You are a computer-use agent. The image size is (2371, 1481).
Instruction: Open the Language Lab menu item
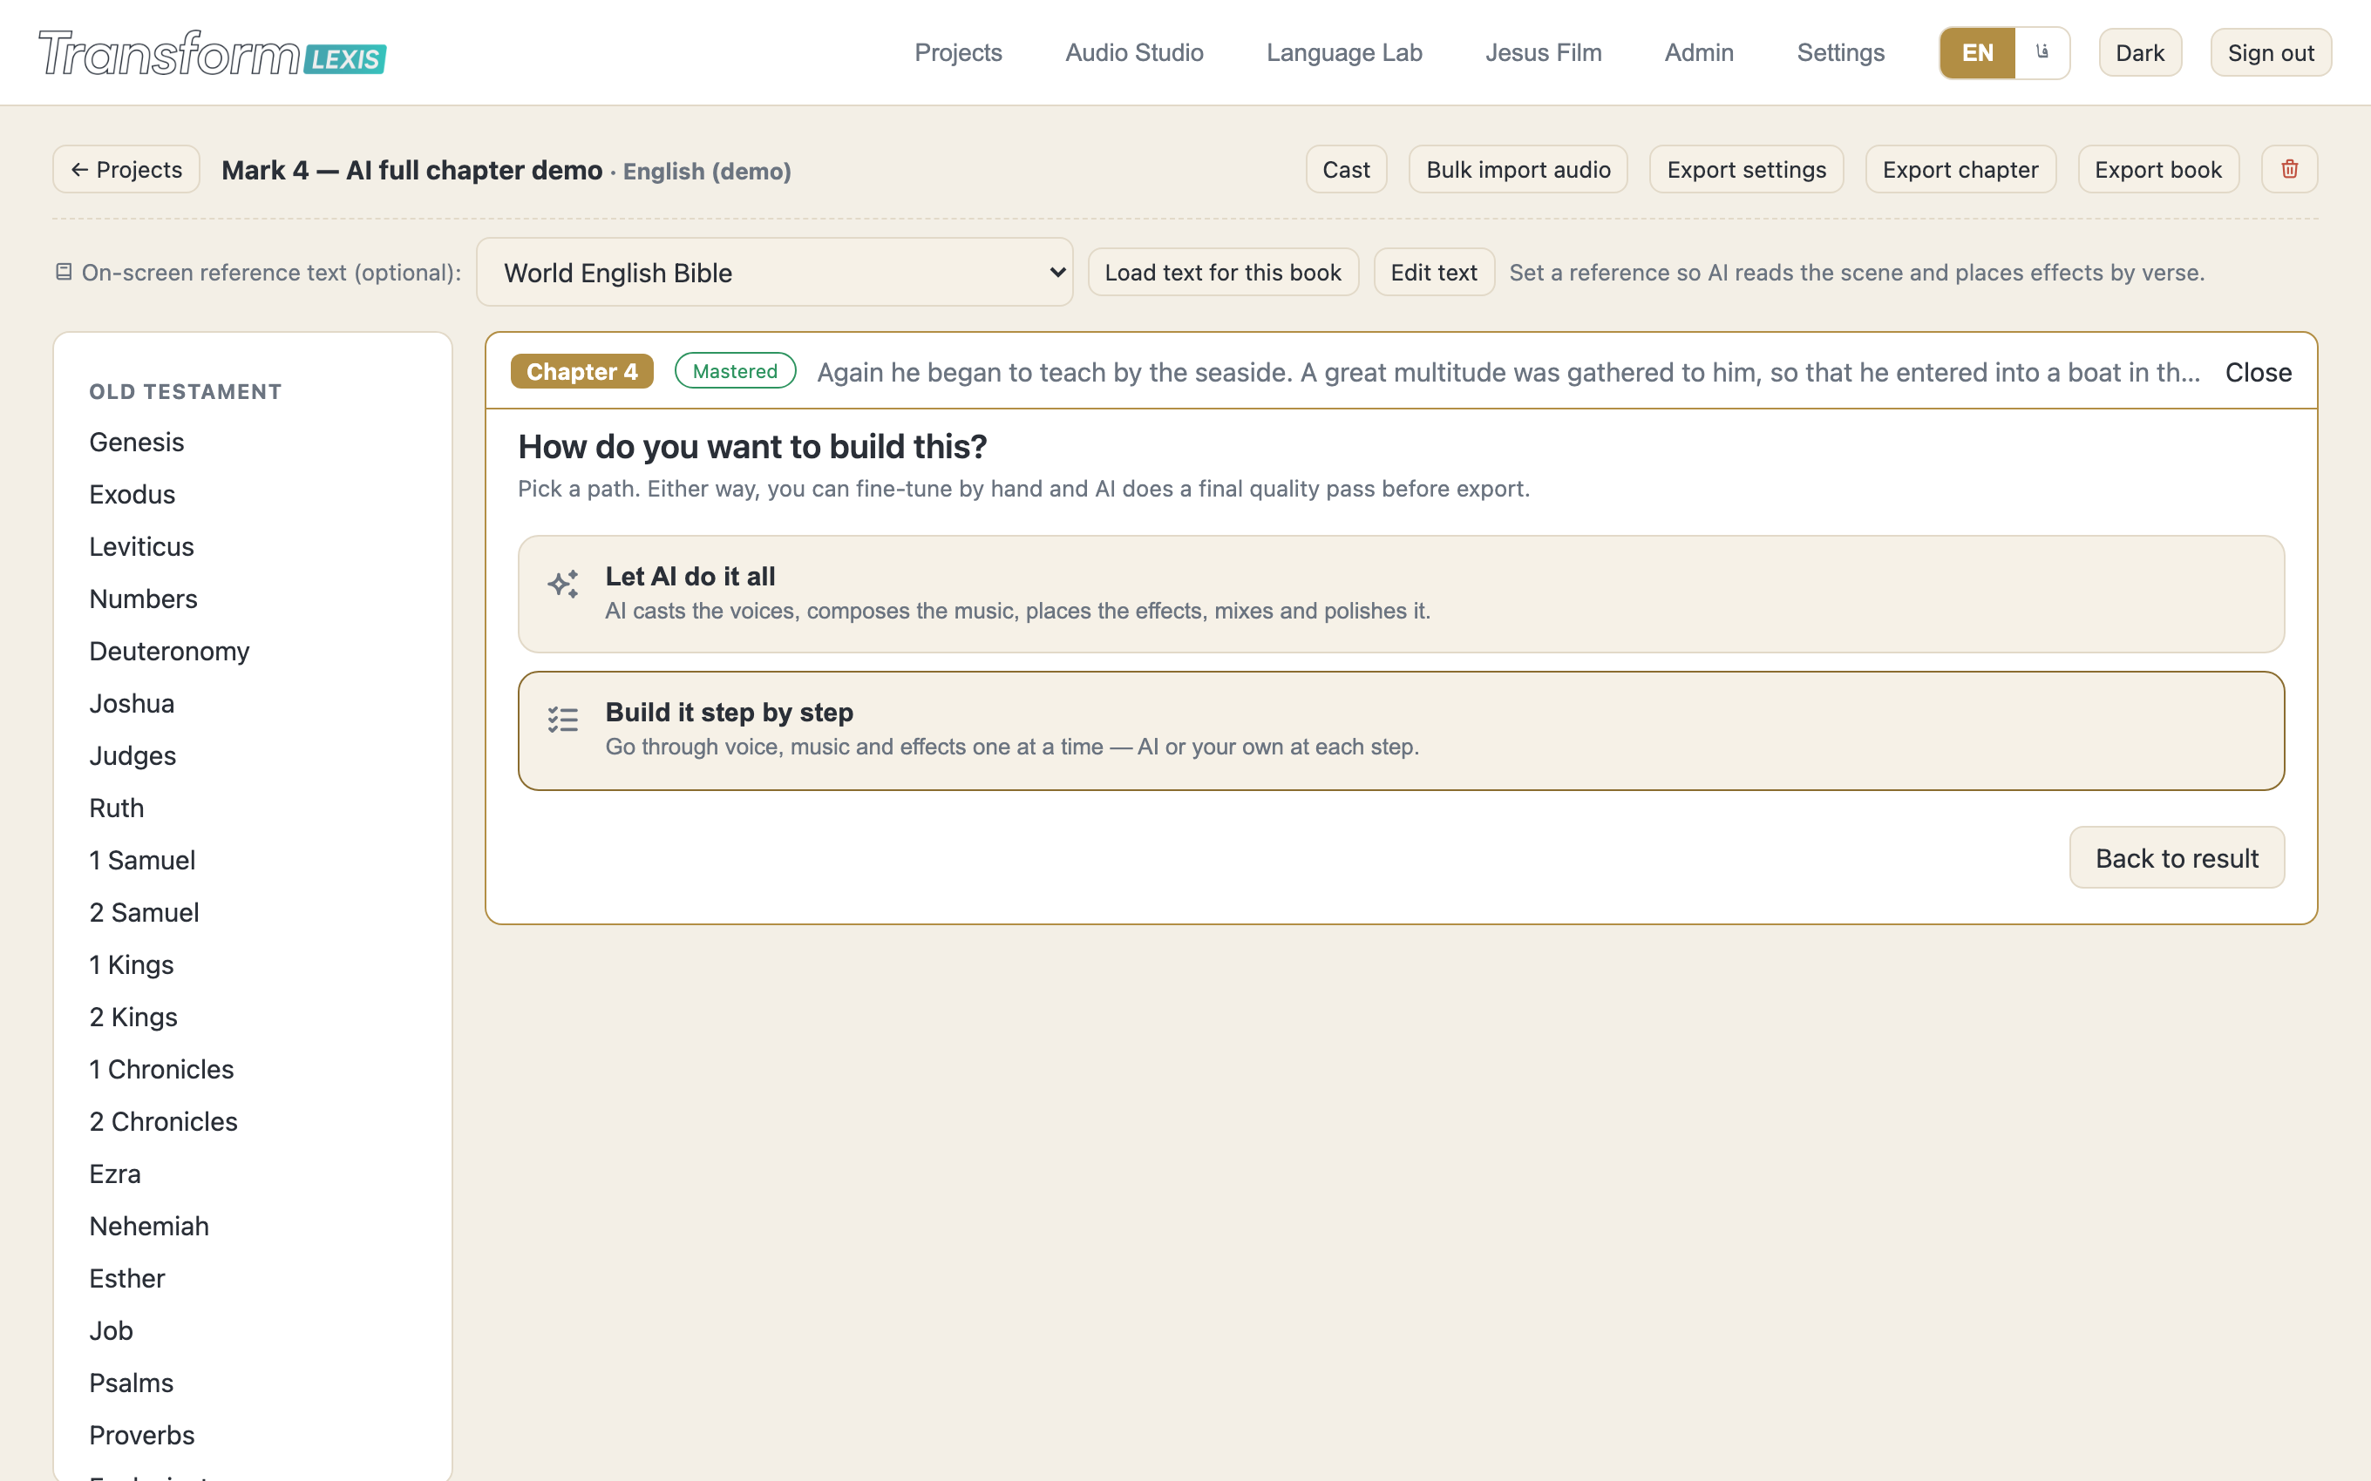click(x=1344, y=53)
